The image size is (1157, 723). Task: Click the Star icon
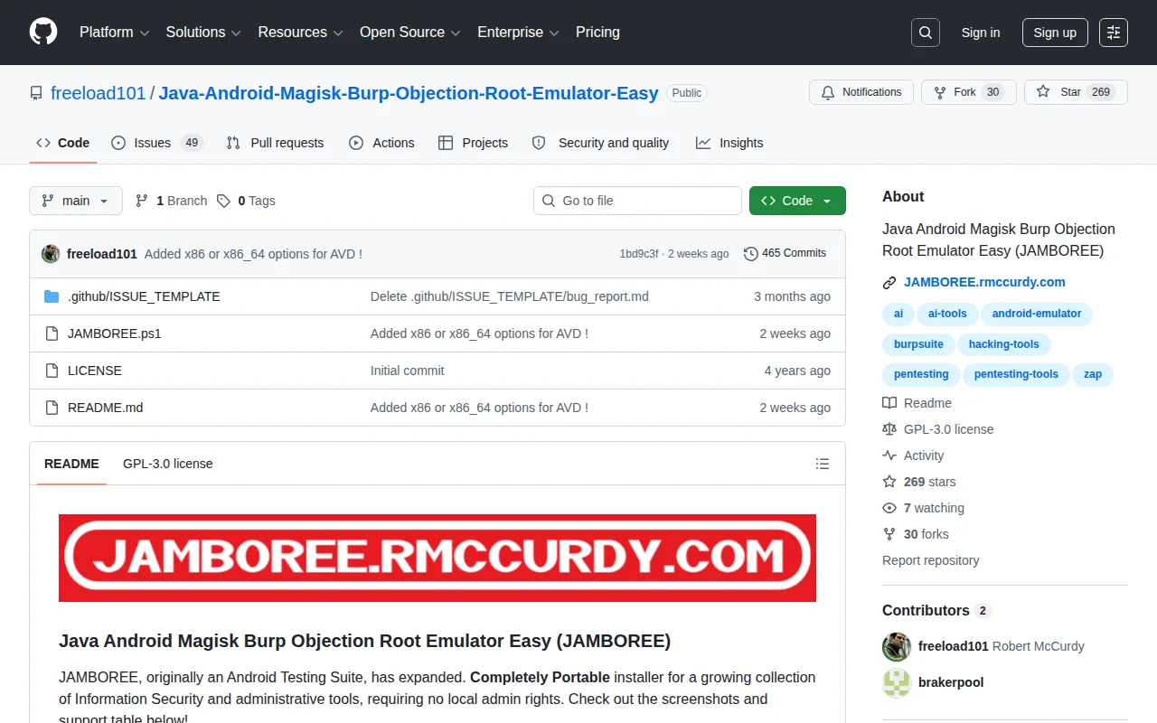pos(1043,92)
